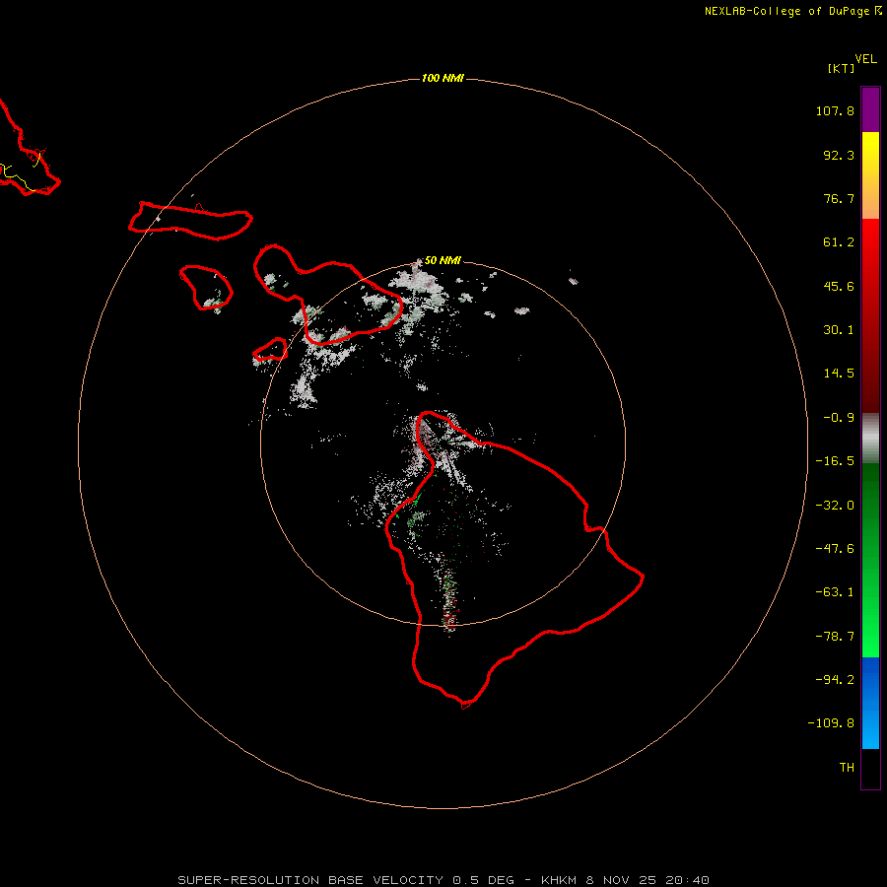Click the [KT] units label
This screenshot has width=887, height=887.
[x=842, y=68]
